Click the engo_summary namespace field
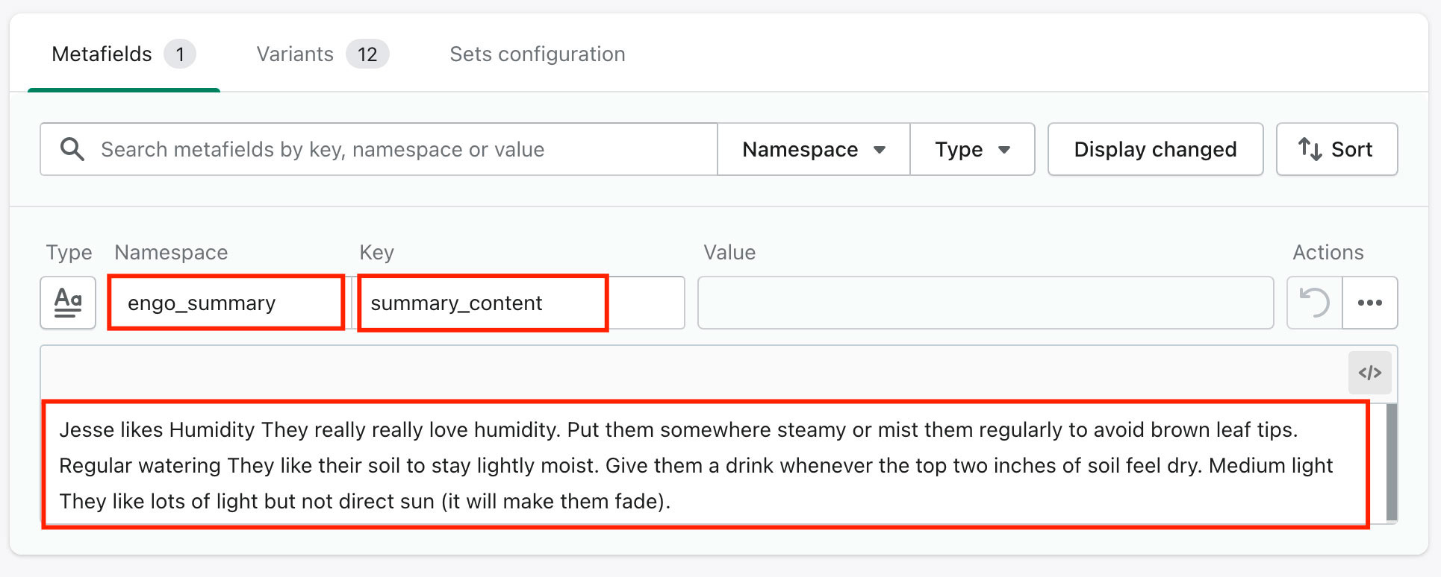1441x577 pixels. coord(226,303)
